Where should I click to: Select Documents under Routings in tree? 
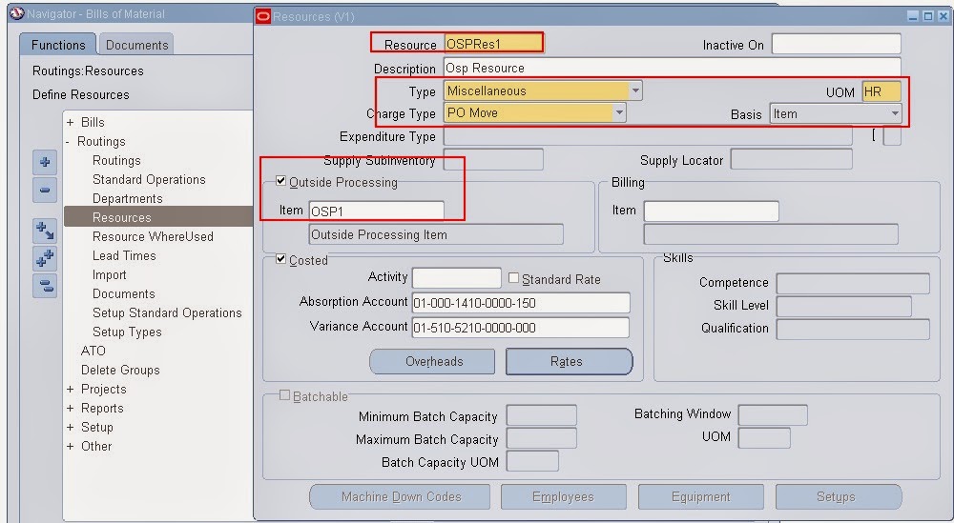123,293
